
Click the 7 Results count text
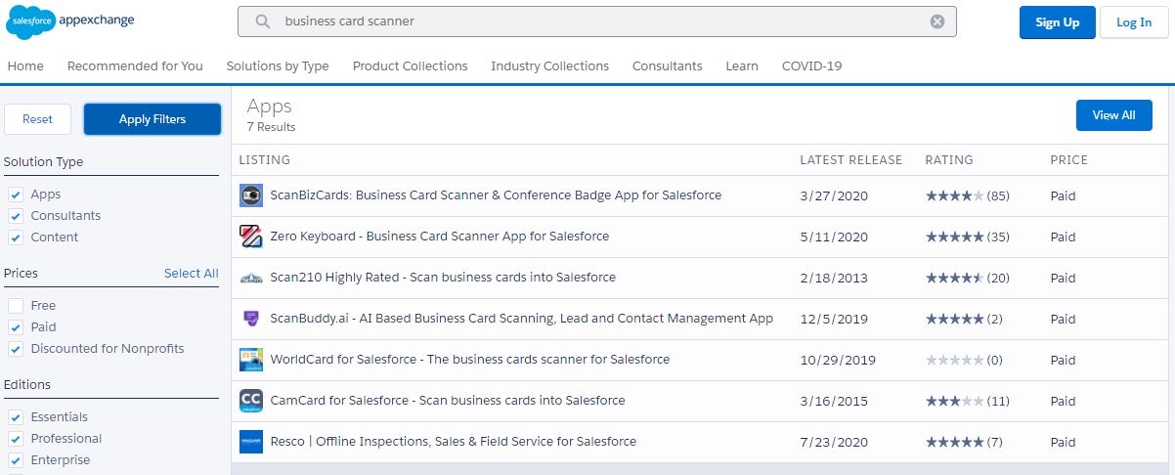[271, 127]
